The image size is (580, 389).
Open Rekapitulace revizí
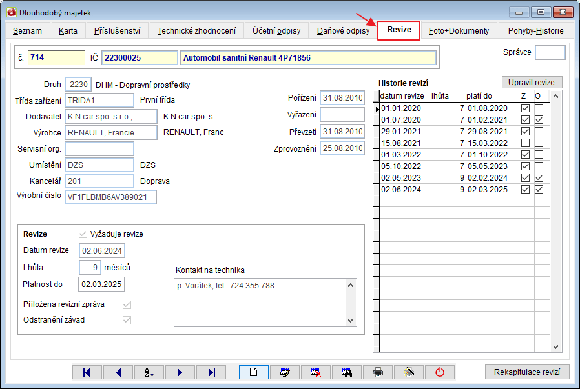(527, 372)
